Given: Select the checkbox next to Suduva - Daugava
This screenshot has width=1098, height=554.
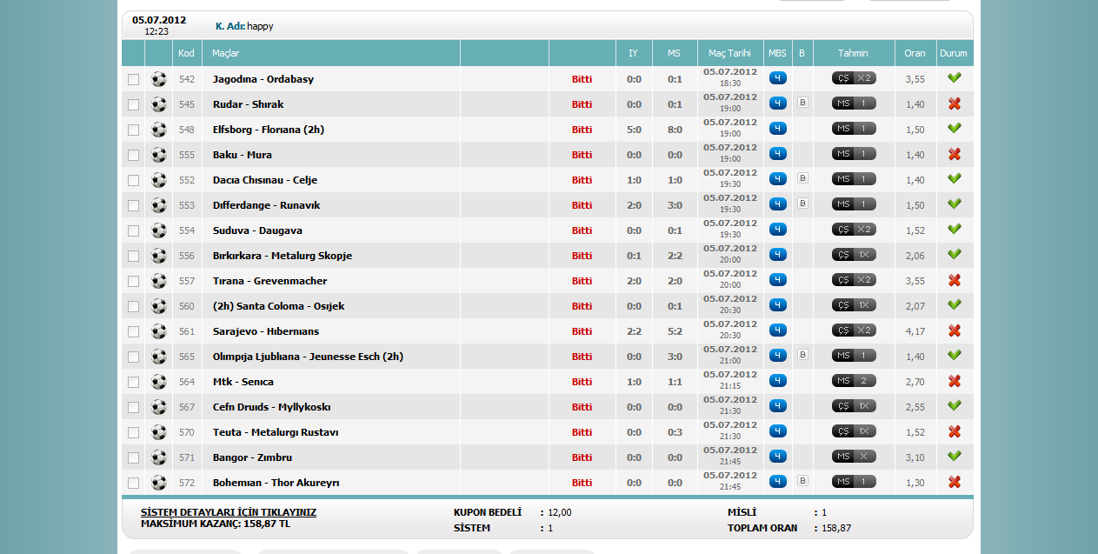Looking at the screenshot, I should point(133,231).
